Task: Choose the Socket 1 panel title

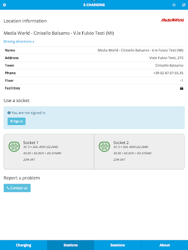Action: (x=31, y=143)
